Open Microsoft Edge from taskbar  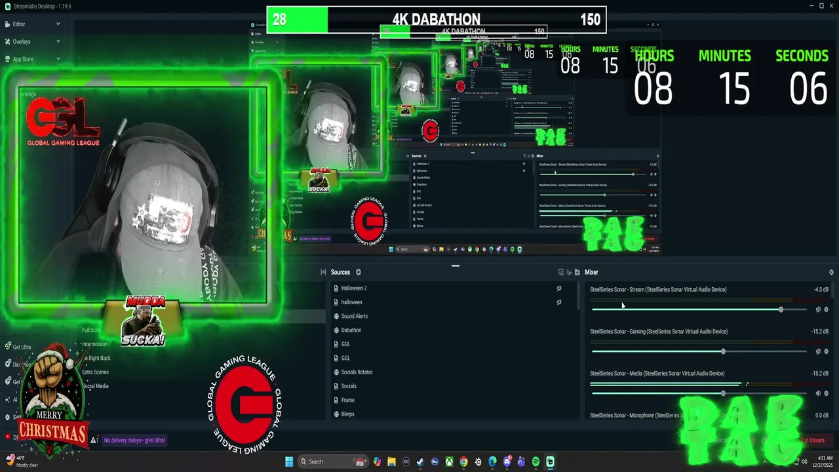[492, 462]
